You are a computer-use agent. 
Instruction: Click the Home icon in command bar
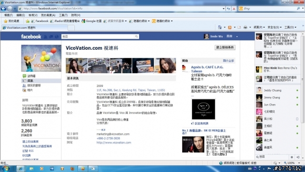[x=220, y=27]
